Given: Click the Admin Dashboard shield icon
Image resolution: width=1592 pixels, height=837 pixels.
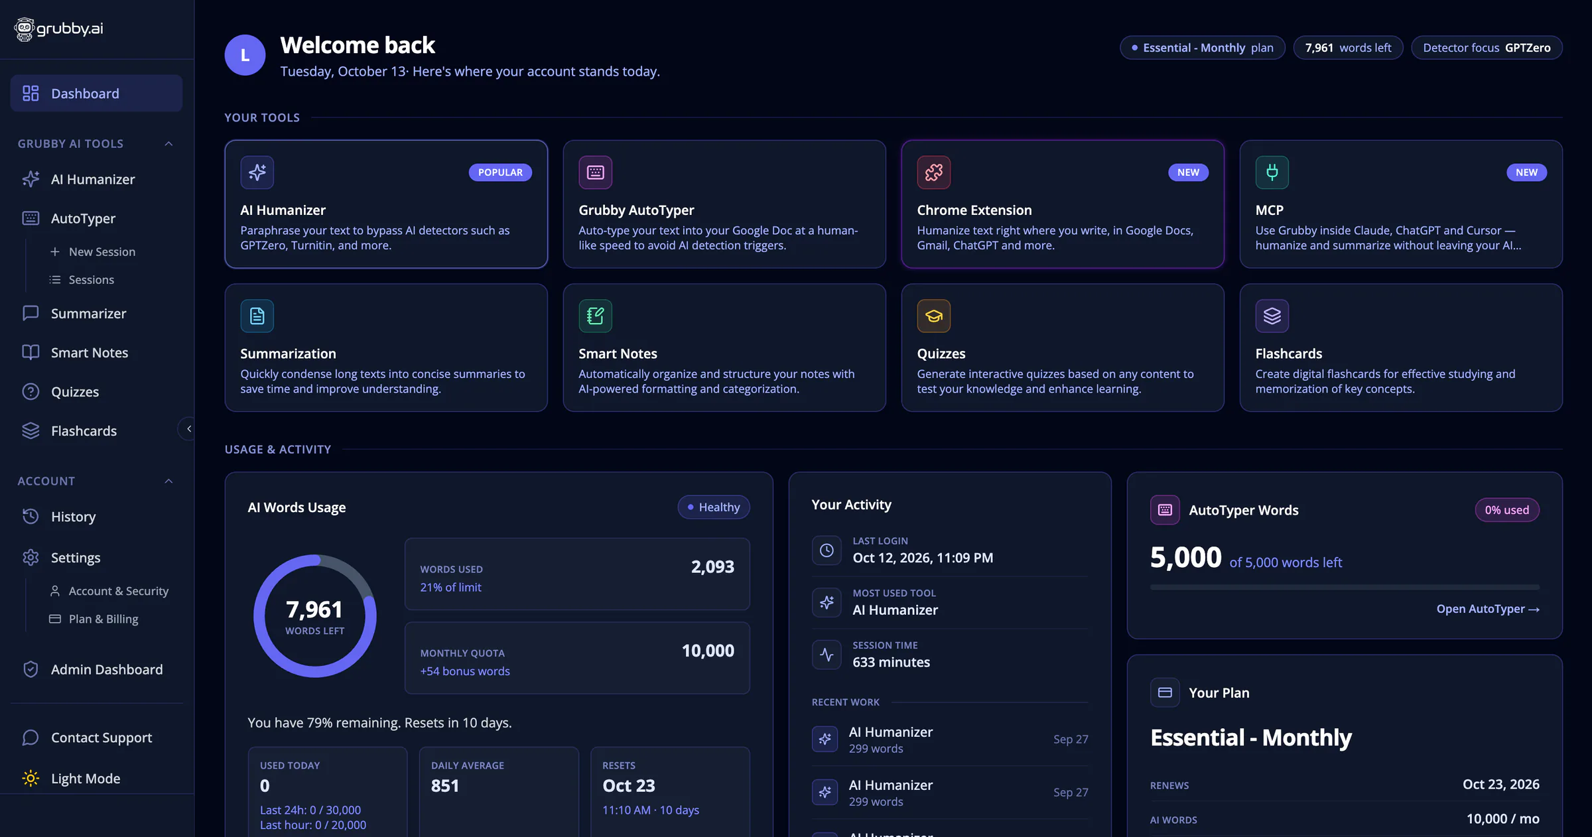Looking at the screenshot, I should pyautogui.click(x=31, y=669).
